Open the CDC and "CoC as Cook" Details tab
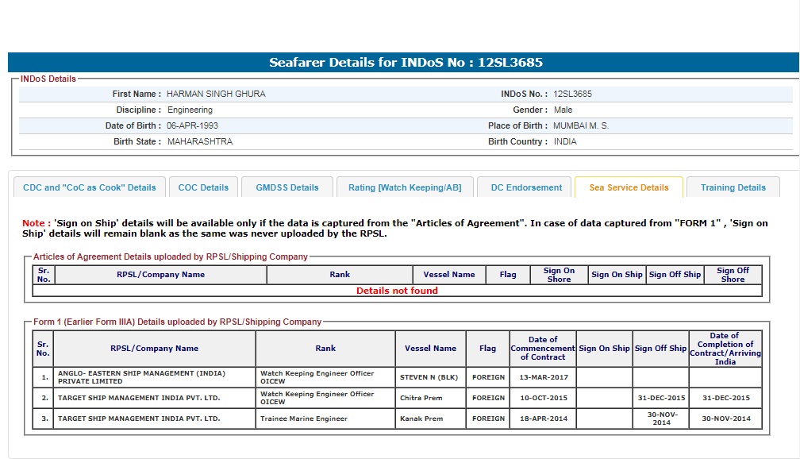 (90, 187)
